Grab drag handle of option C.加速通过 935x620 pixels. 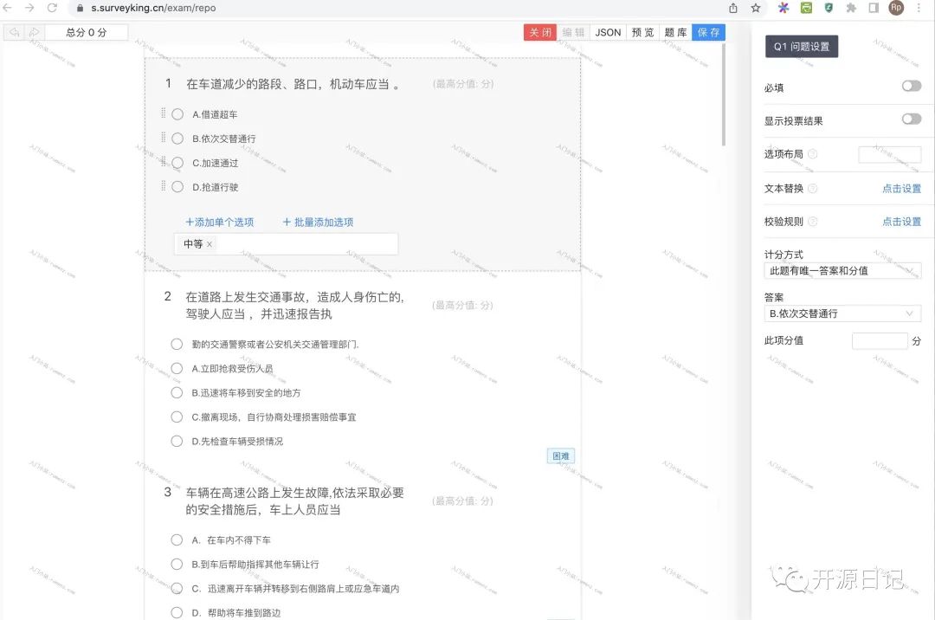point(164,161)
